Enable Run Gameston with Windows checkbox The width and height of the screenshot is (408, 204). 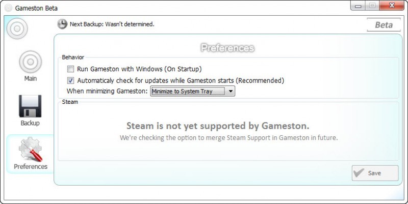pyautogui.click(x=70, y=69)
